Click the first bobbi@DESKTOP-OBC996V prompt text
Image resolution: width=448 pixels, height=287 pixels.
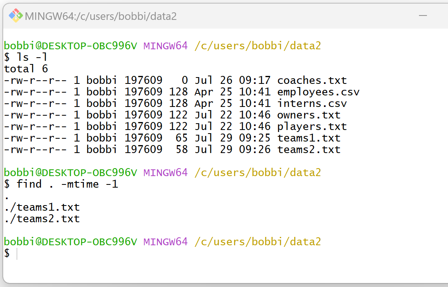[71, 46]
